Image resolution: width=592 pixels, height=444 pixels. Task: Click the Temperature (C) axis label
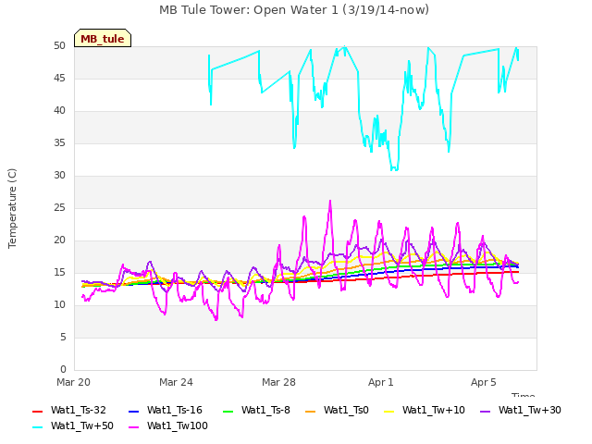(12, 208)
